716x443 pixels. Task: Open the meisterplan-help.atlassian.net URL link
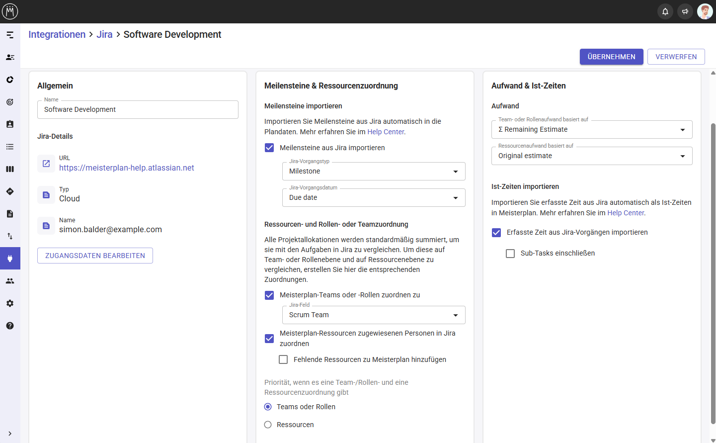(127, 168)
